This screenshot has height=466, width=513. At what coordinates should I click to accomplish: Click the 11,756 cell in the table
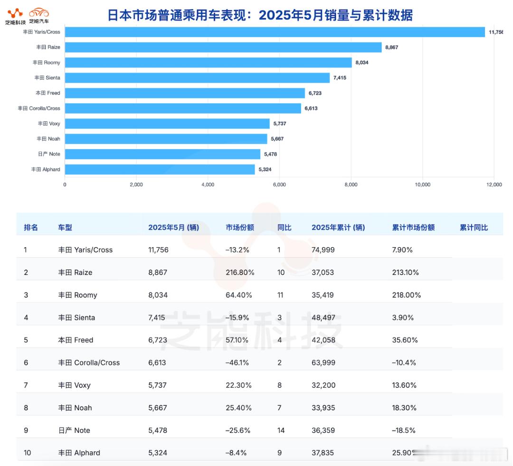pyautogui.click(x=158, y=250)
